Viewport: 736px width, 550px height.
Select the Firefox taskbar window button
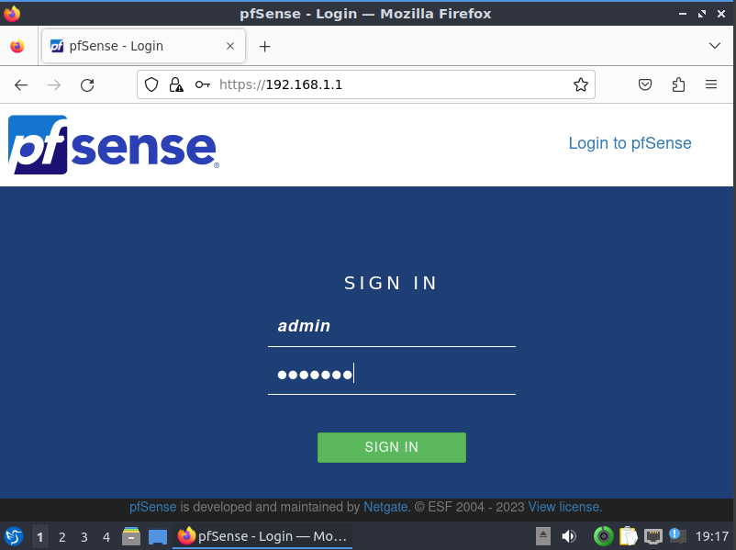262,536
